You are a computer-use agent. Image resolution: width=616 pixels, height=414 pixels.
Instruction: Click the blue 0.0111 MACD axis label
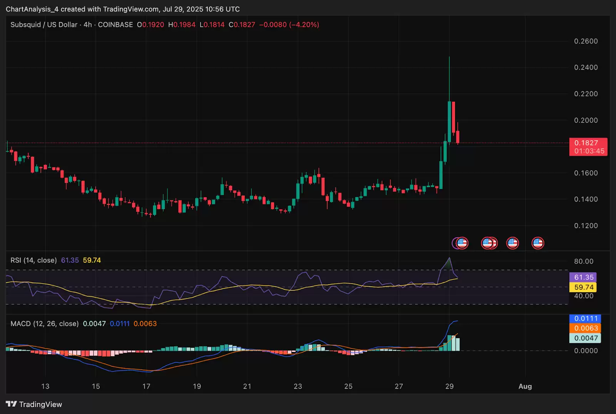click(585, 318)
